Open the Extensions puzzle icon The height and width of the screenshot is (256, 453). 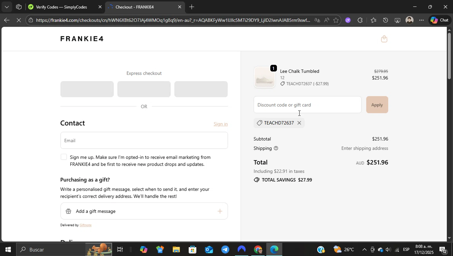coord(360,20)
